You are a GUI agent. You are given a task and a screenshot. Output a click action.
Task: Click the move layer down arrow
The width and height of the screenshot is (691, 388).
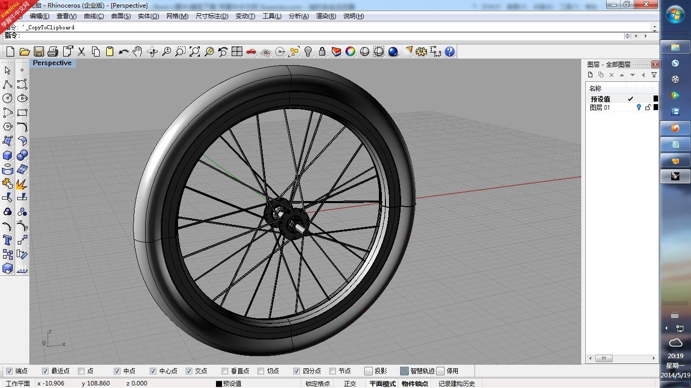point(632,75)
